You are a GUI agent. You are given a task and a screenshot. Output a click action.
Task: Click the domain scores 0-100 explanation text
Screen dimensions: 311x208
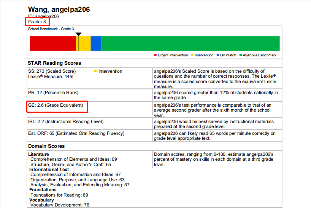click(x=214, y=159)
